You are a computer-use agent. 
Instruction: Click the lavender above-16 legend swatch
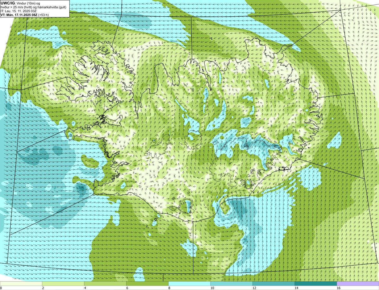[358, 283]
